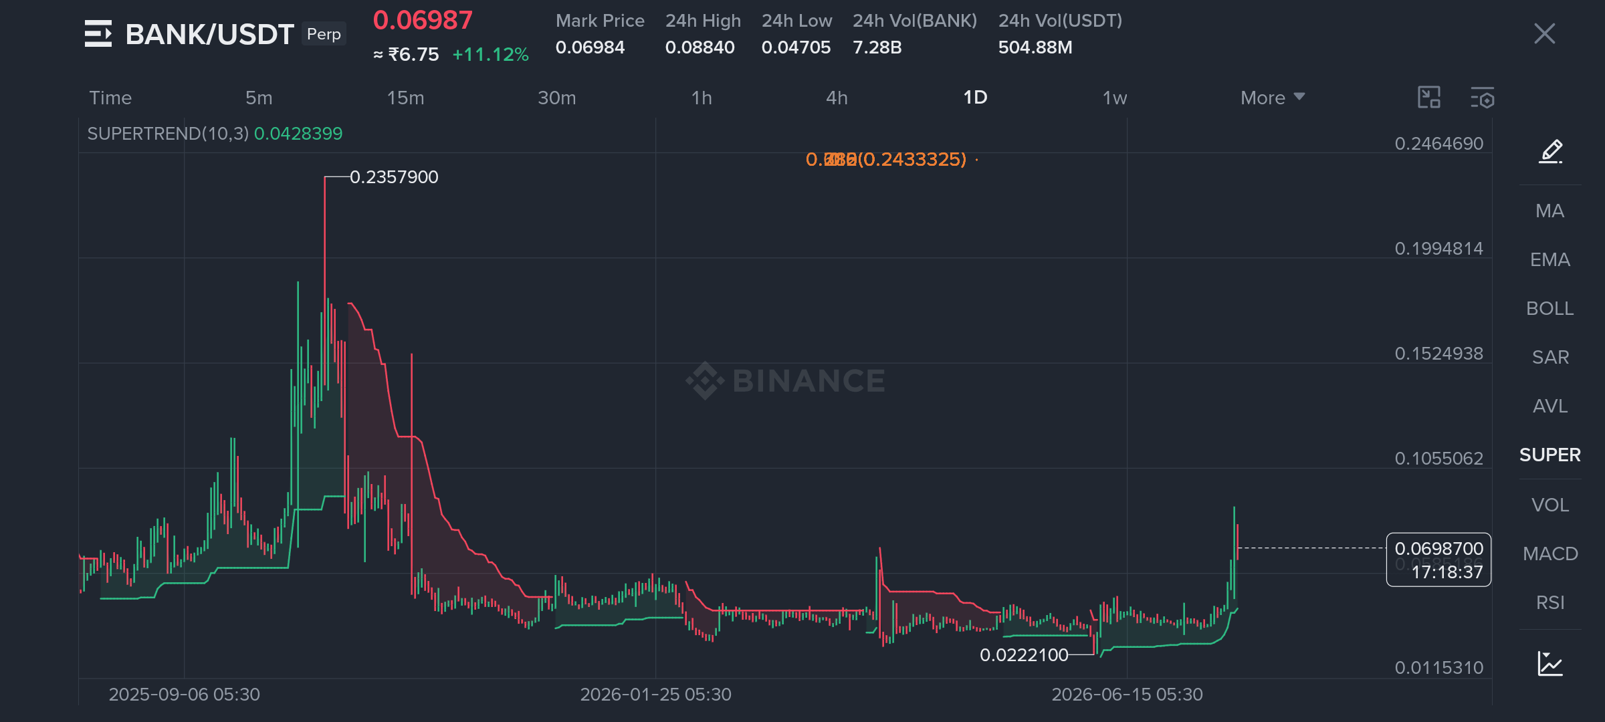Open the BANK/USDT pair selector
Image resolution: width=1605 pixels, height=722 pixels.
(x=210, y=34)
